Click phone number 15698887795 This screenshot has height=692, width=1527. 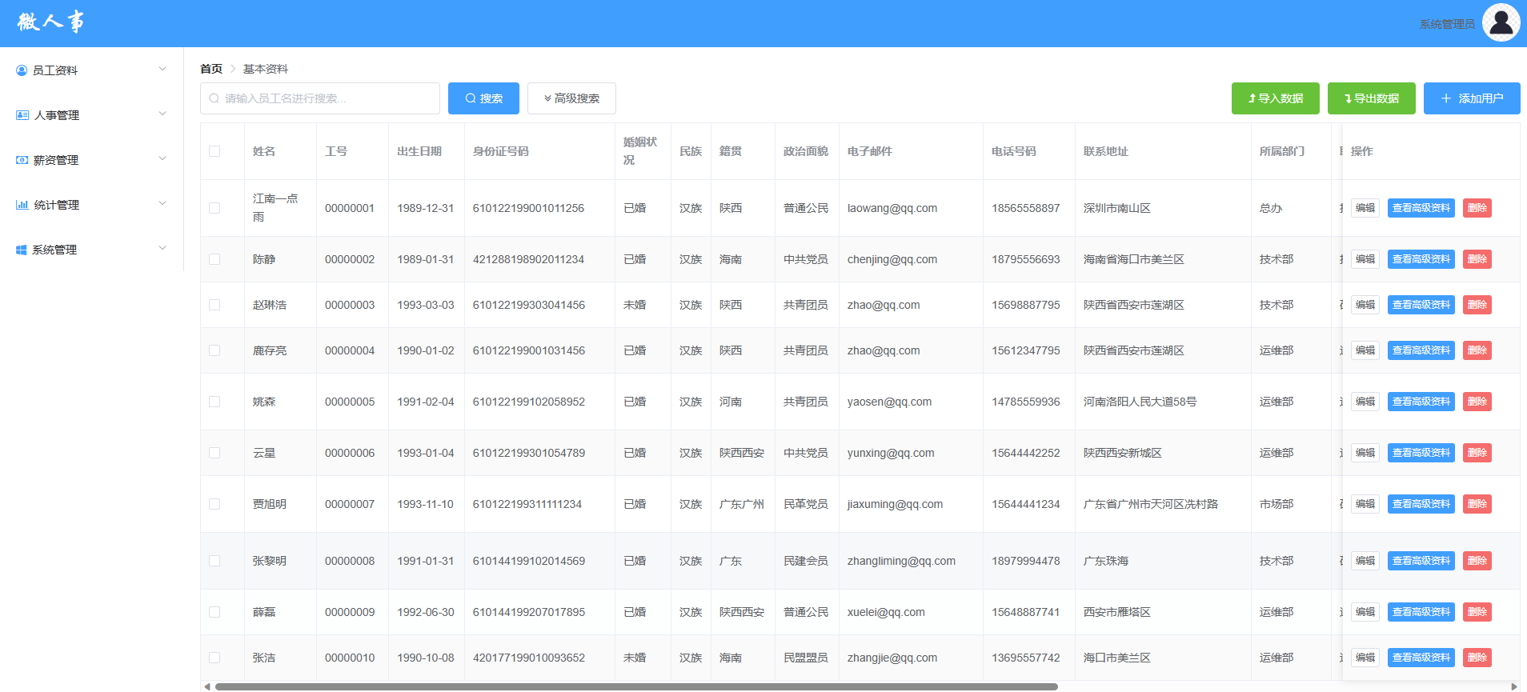pos(1026,305)
